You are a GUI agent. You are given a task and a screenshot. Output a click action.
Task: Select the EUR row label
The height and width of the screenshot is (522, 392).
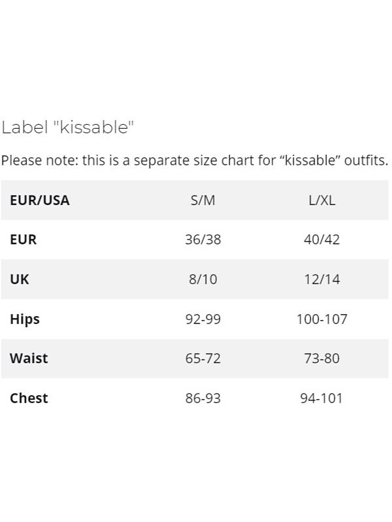click(24, 240)
